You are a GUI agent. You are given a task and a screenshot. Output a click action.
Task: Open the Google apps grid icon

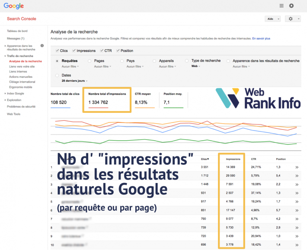[281, 6]
